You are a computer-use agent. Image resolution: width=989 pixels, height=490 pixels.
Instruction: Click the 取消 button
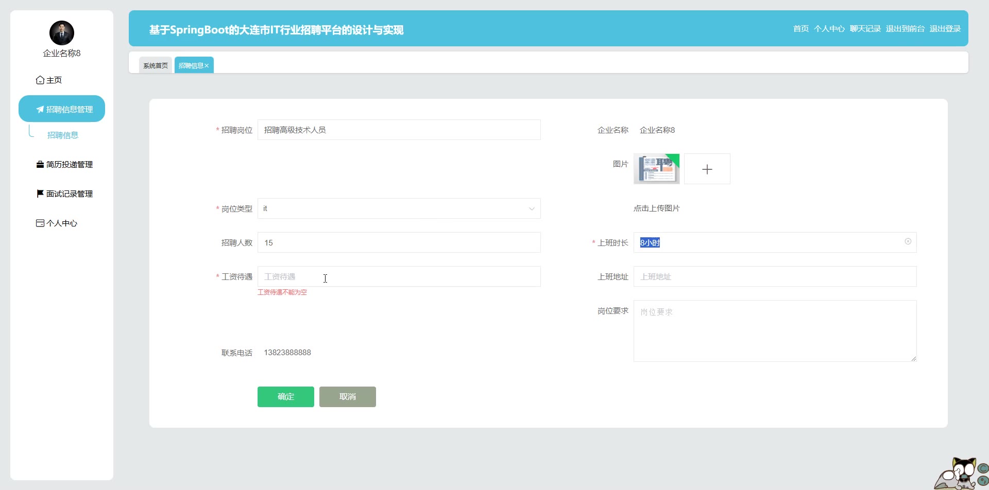(348, 397)
